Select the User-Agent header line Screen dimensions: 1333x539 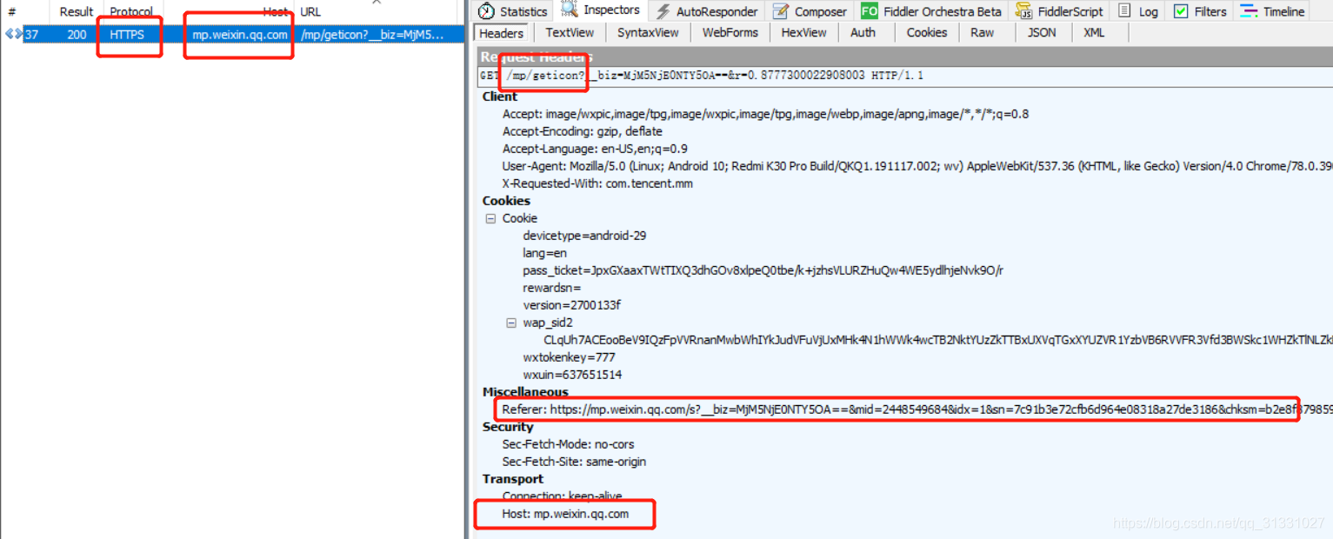tap(916, 166)
